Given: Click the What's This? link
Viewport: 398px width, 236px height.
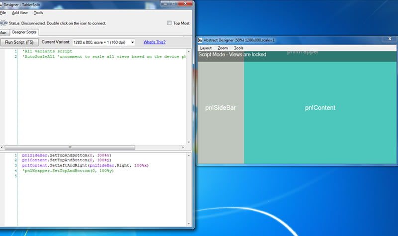Looking at the screenshot, I should click(x=155, y=43).
